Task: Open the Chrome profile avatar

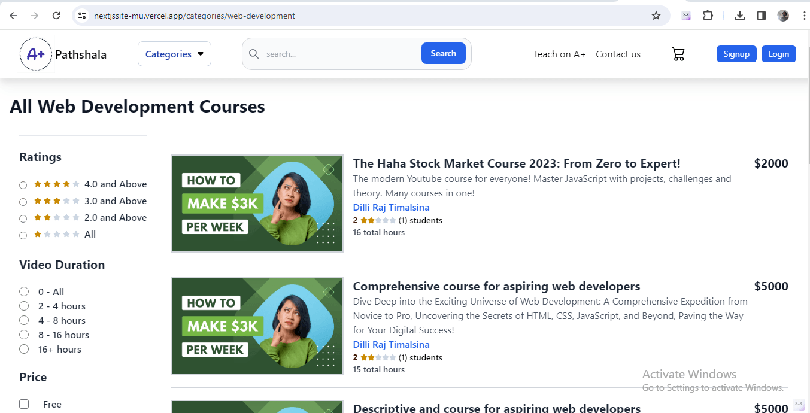Action: (x=783, y=16)
